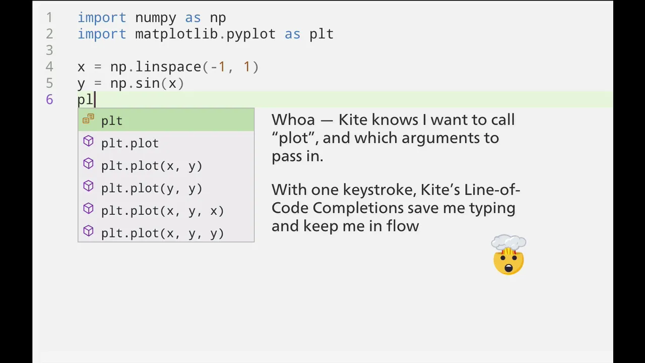Image resolution: width=645 pixels, height=363 pixels.
Task: Click the exploding head emoji
Action: [508, 255]
